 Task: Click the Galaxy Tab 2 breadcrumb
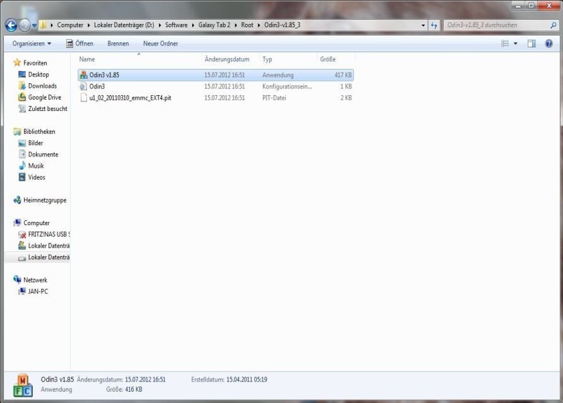pos(214,25)
